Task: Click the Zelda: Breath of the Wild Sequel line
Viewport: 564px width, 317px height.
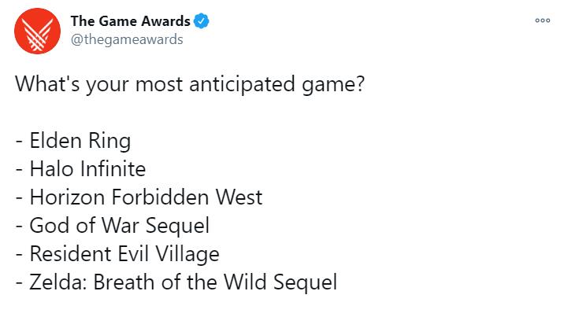Action: coord(176,282)
